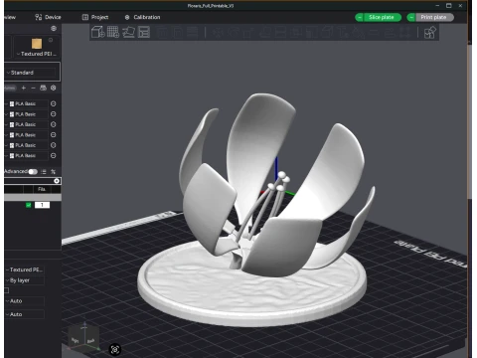The height and width of the screenshot is (358, 477).
Task: Maximize the application window
Action: click(449, 6)
